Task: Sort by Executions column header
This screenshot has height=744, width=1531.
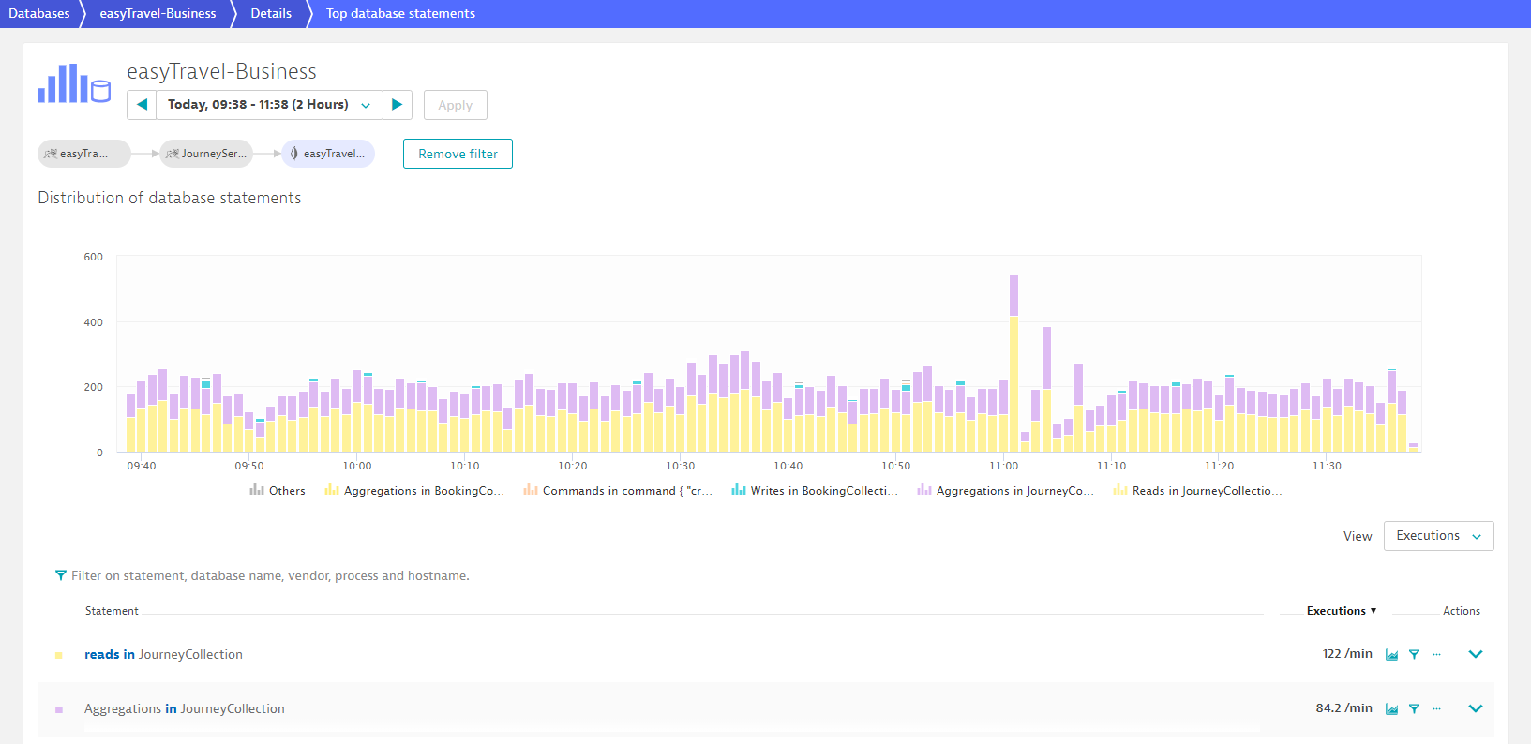Action: click(x=1341, y=611)
